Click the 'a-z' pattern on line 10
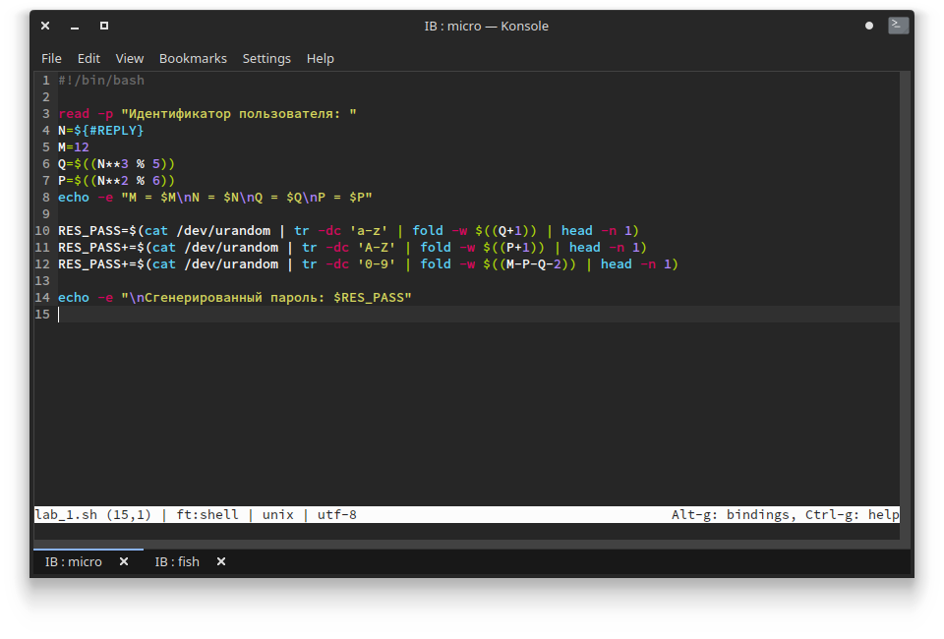This screenshot has width=944, height=639. [x=369, y=230]
